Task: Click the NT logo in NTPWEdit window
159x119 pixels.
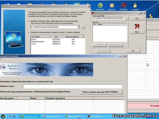Action: pyautogui.click(x=137, y=26)
